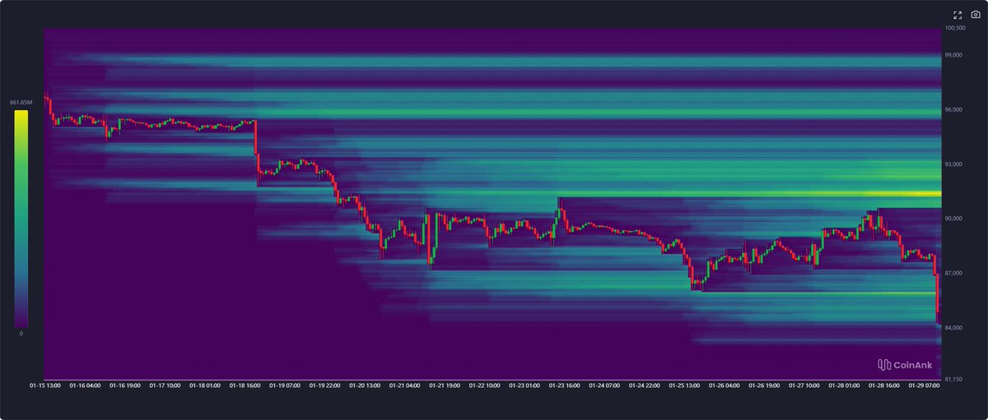The image size is (988, 420).
Task: Click the 01-23 01:00 time label
Action: [524, 385]
